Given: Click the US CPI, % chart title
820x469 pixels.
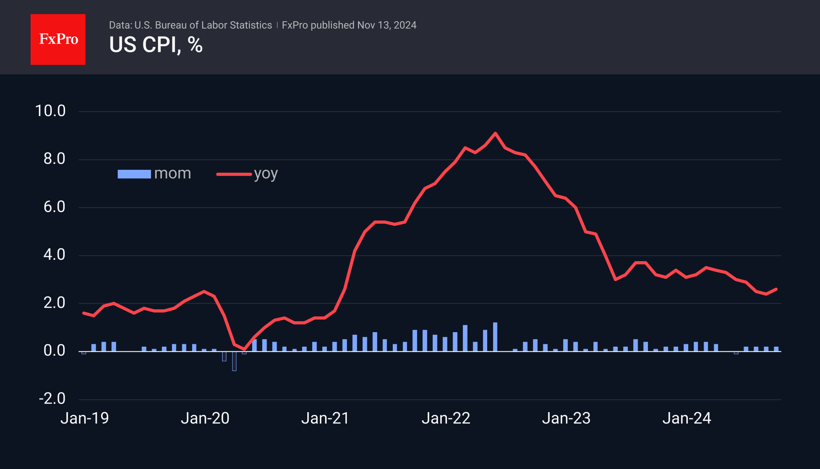Looking at the screenshot, I should click(156, 45).
